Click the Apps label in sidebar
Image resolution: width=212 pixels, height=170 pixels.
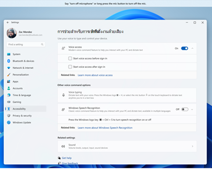(15, 82)
